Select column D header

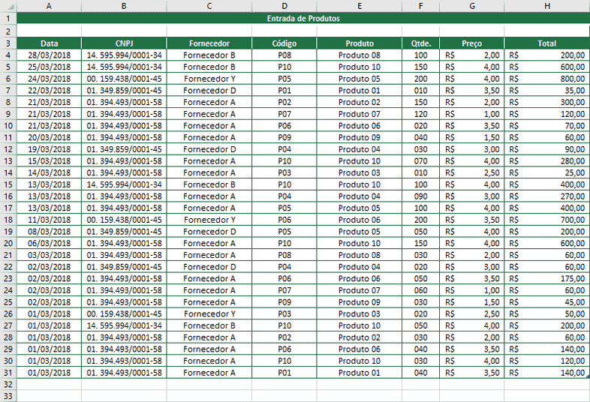coord(284,6)
